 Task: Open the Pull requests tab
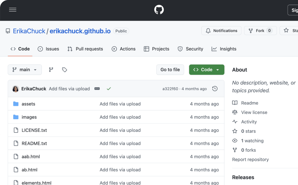[x=85, y=49]
